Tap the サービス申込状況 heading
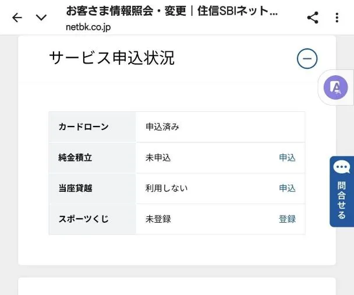 pos(112,58)
